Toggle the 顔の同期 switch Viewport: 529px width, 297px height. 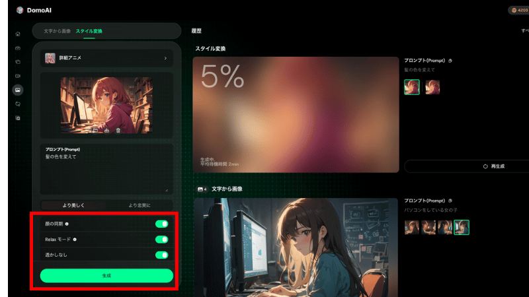[x=161, y=224]
